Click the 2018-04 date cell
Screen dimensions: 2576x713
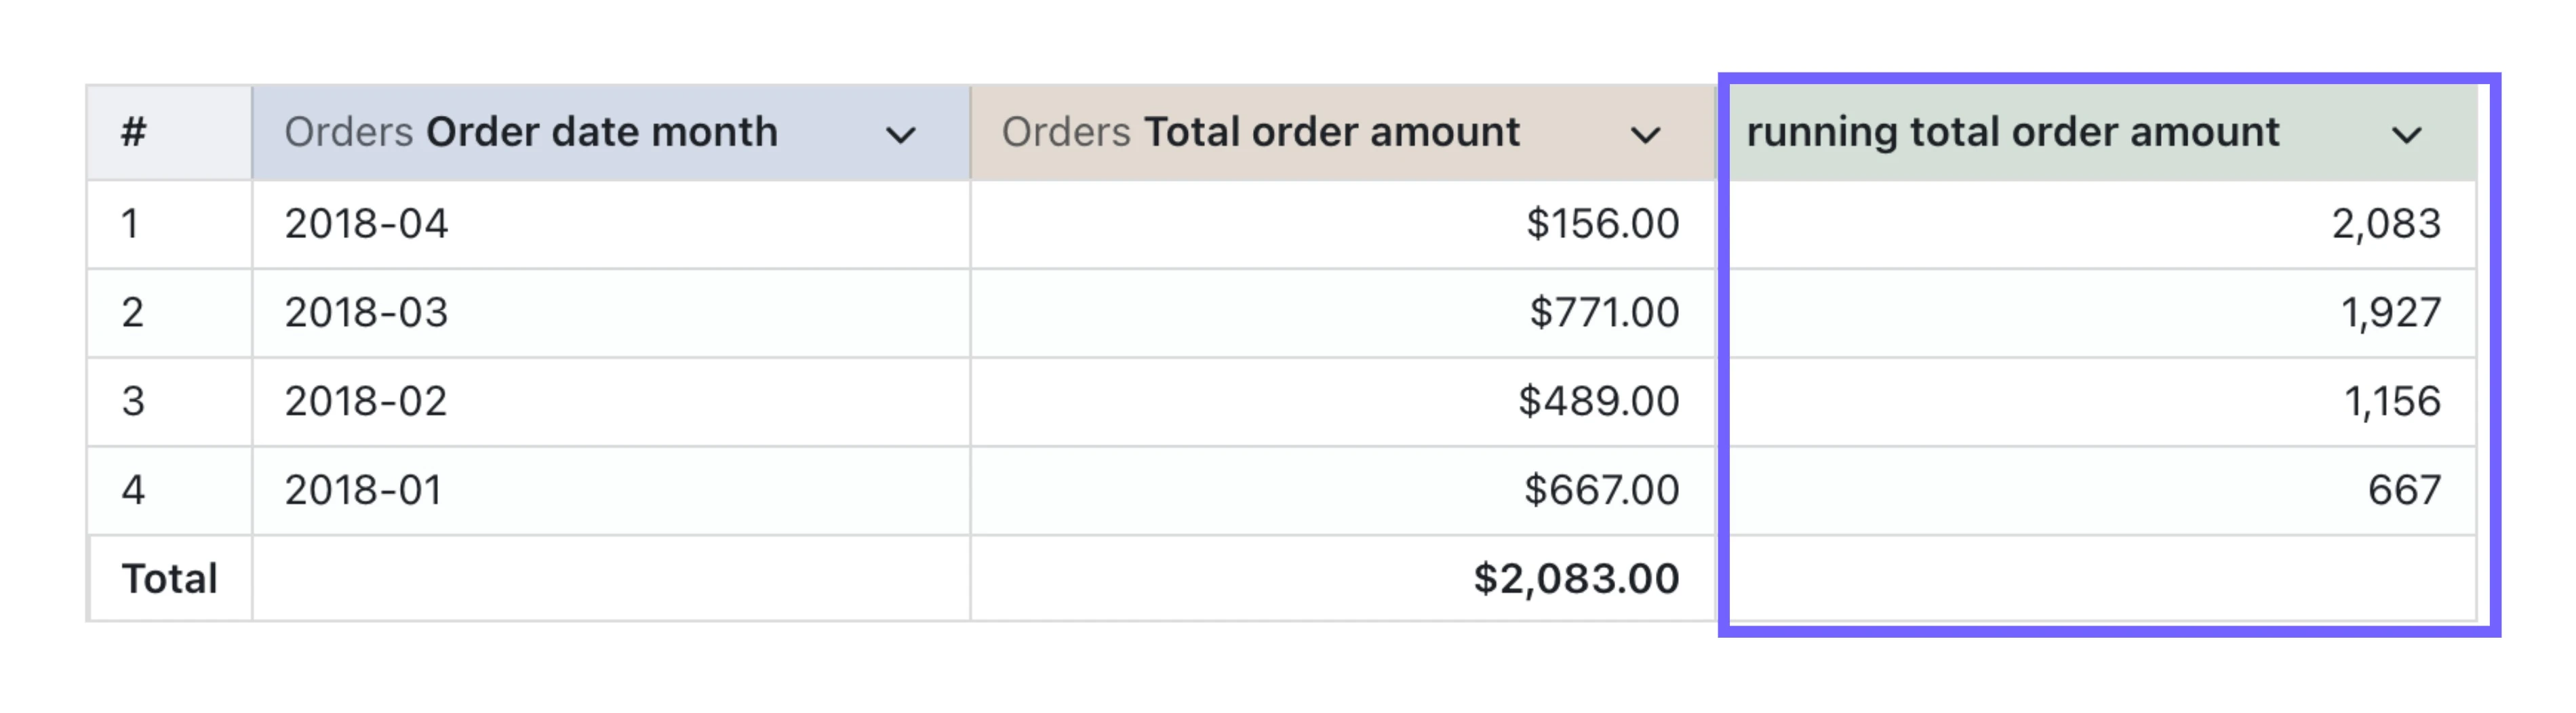tap(366, 223)
